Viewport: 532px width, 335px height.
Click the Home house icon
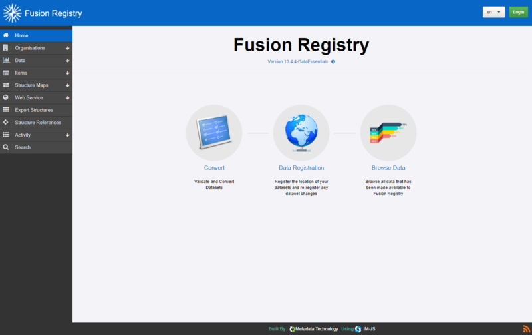pyautogui.click(x=6, y=35)
